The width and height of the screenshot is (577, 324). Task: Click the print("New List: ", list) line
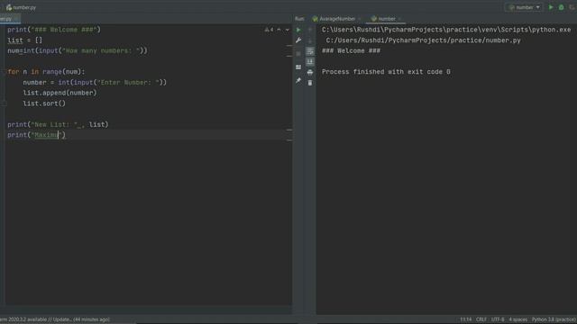point(58,125)
